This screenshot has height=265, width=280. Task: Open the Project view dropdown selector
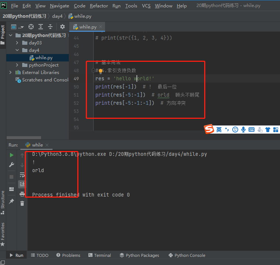pyautogui.click(x=17, y=27)
